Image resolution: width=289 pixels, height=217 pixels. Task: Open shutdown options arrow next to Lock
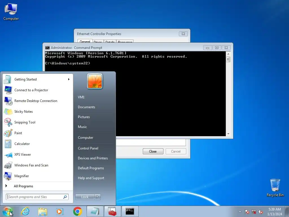97,197
